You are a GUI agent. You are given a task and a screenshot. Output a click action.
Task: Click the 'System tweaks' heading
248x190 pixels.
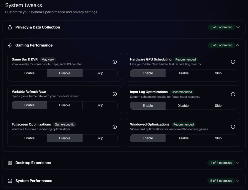point(24,5)
